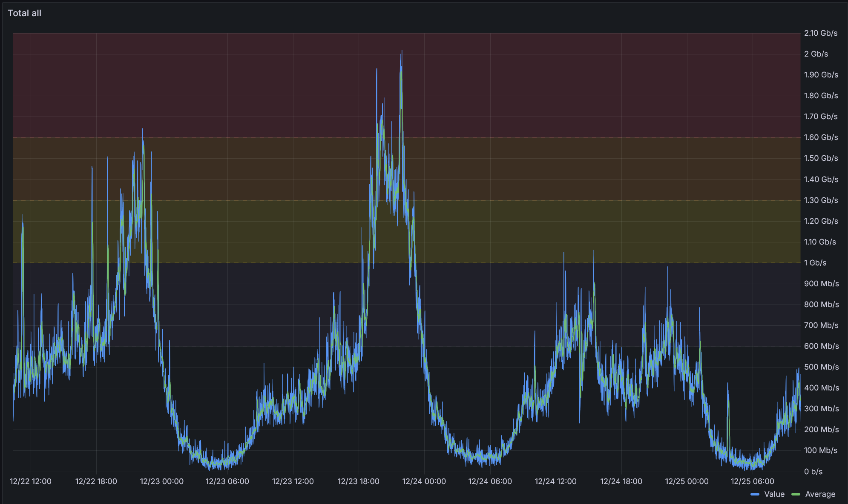Toggle the Average series in the legend

click(820, 494)
